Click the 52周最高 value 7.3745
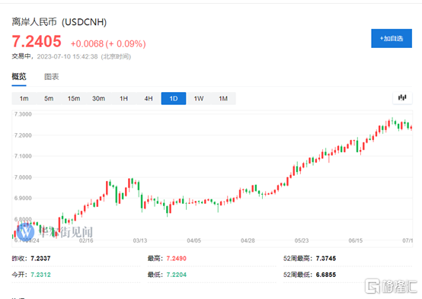422x299 pixels. [x=326, y=259]
